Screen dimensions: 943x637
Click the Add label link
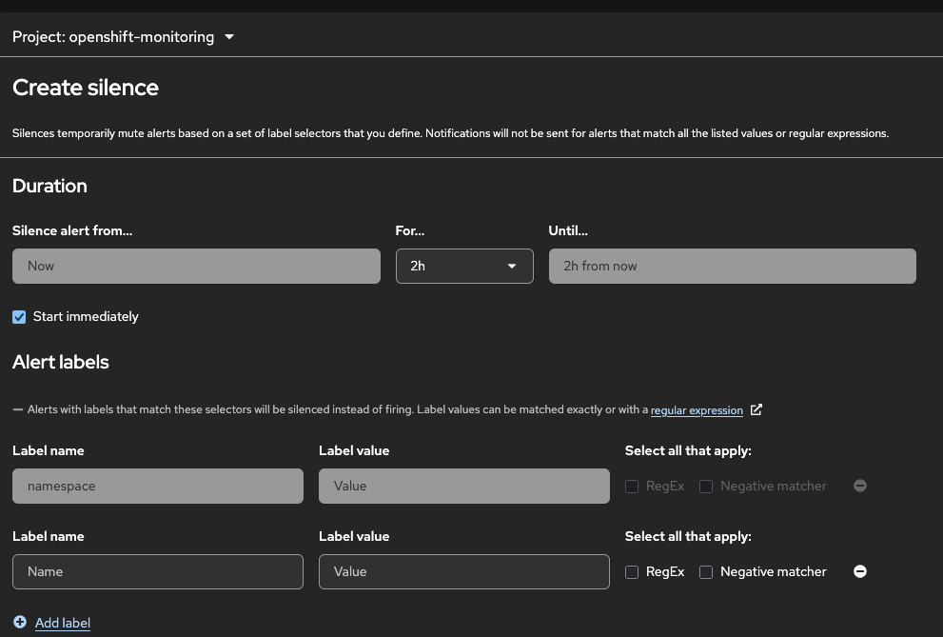coord(63,623)
